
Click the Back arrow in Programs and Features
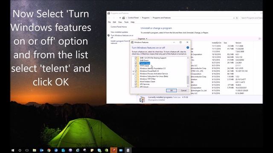(x=109, y=18)
